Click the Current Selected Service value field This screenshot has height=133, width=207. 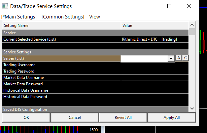[x=155, y=39]
